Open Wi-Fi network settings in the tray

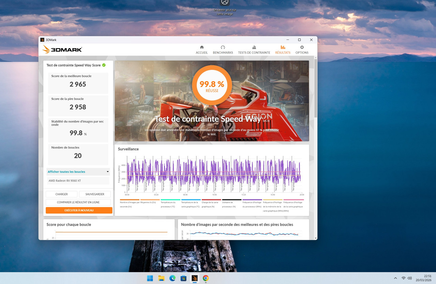coord(404,278)
